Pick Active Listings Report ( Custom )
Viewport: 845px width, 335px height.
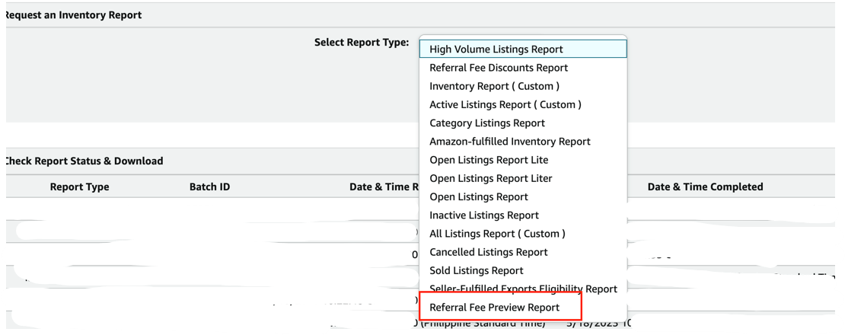(523, 104)
